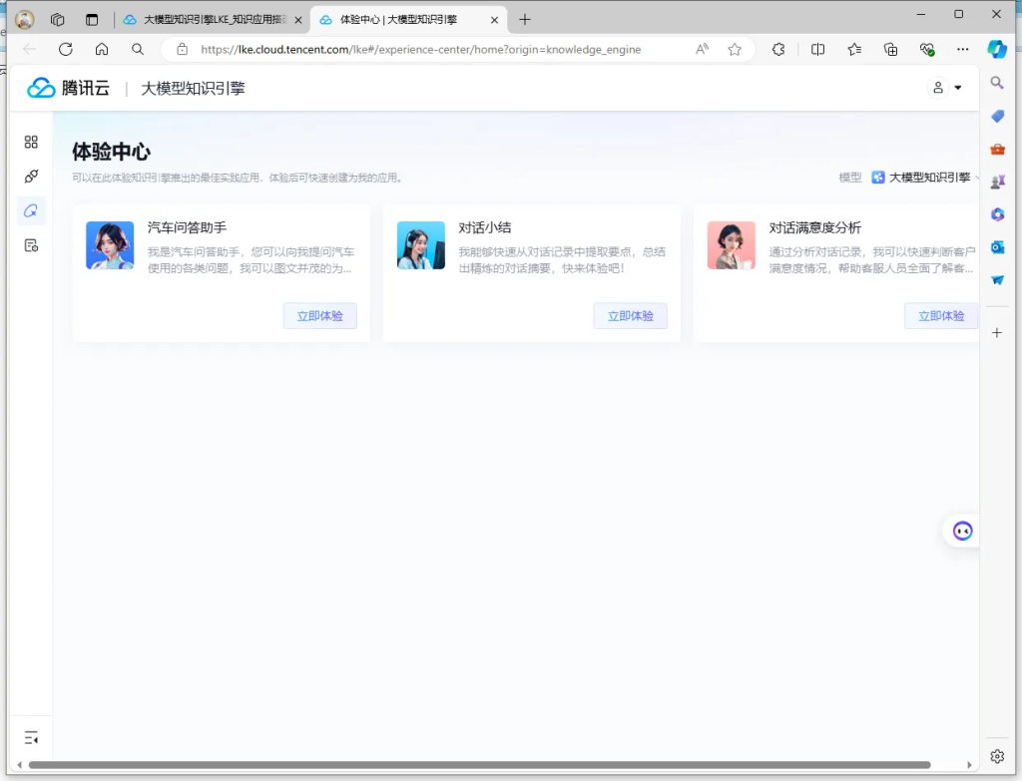This screenshot has height=781, width=1022.
Task: Click 立即体验 for 对话小结
Action: 630,316
